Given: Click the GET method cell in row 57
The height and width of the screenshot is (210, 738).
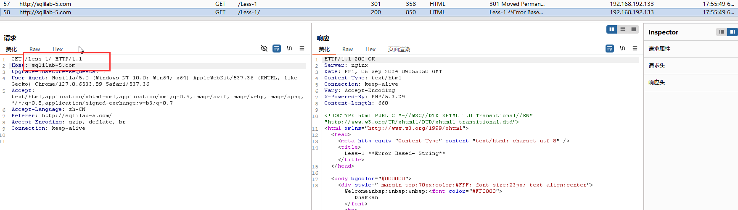Looking at the screenshot, I should pos(220,4).
